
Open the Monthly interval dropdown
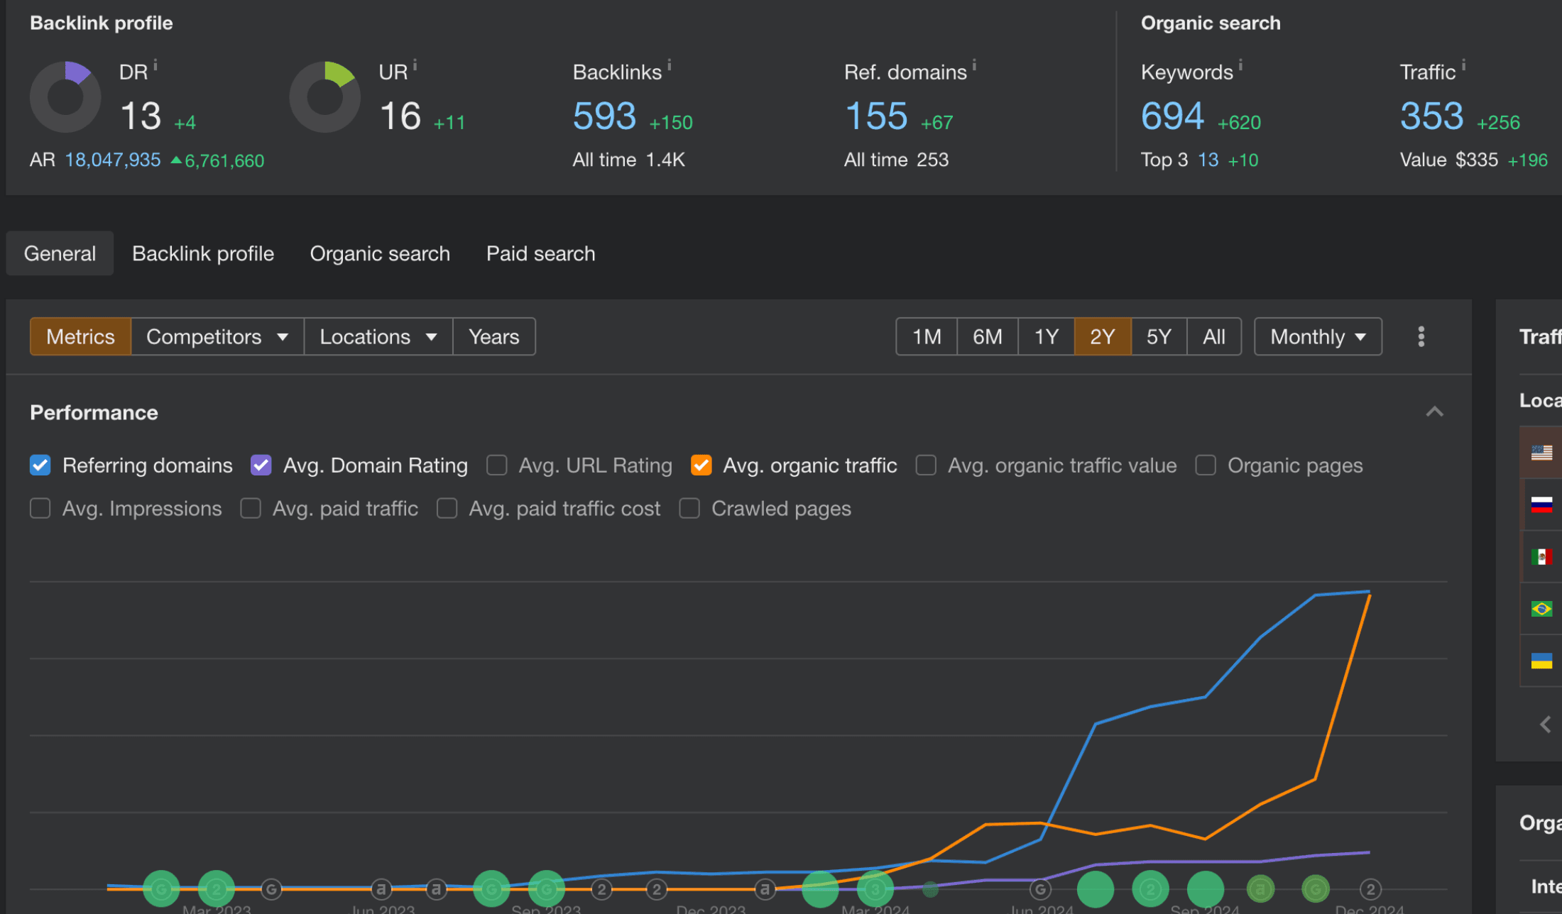coord(1317,336)
